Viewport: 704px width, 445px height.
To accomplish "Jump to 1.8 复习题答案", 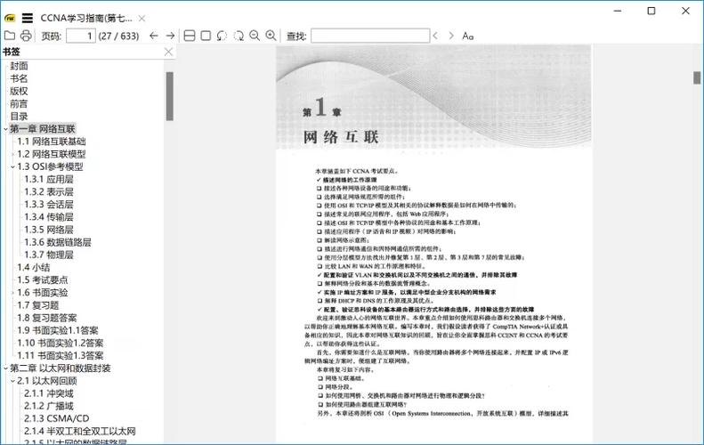I will tap(46, 318).
